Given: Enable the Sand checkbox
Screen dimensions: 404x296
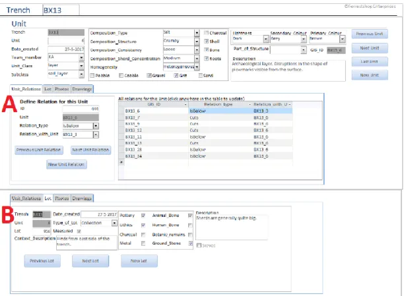Looking at the screenshot, I should (x=201, y=75).
